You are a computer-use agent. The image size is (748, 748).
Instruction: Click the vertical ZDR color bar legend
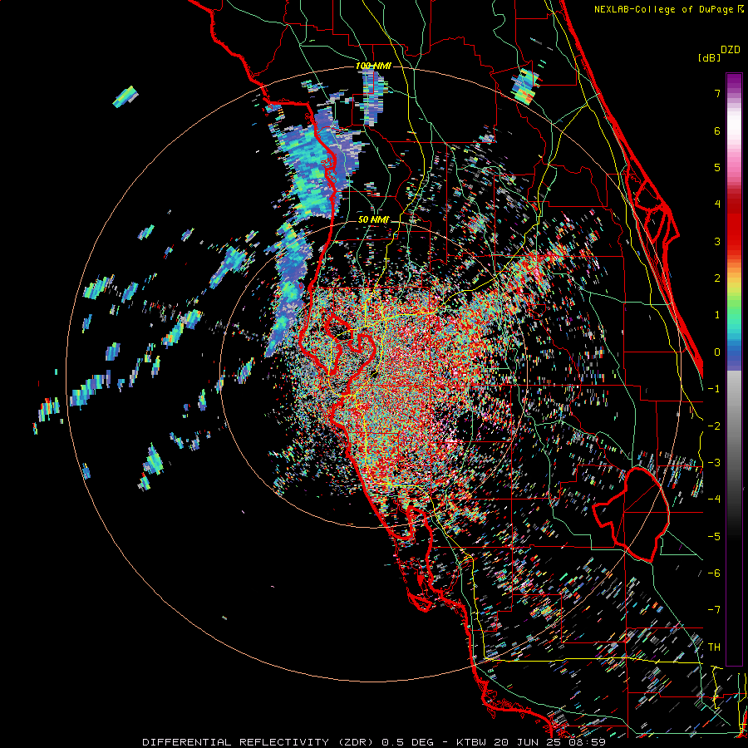pos(734,369)
